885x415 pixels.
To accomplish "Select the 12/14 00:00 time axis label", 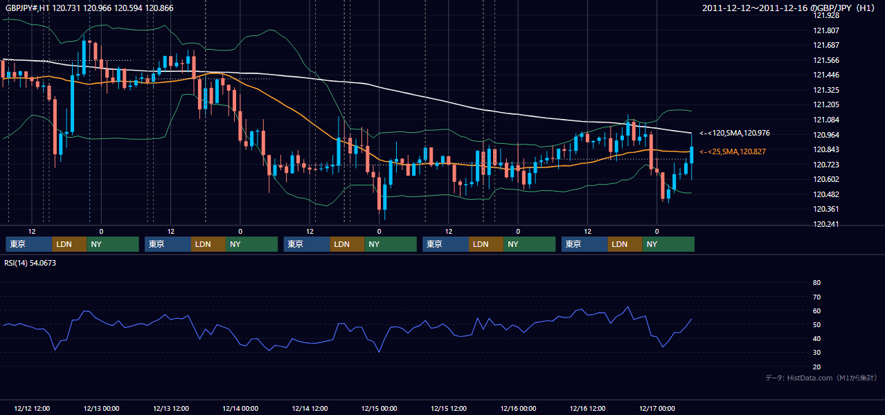I will point(240,408).
